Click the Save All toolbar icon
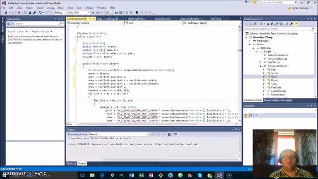 [34, 12]
